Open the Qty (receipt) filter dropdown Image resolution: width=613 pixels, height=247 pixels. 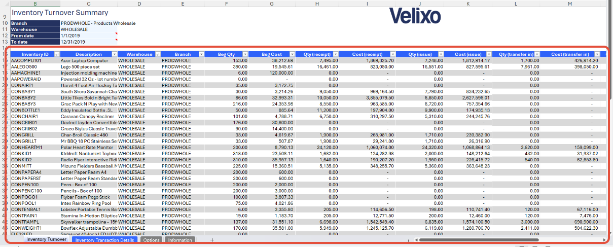coord(336,54)
